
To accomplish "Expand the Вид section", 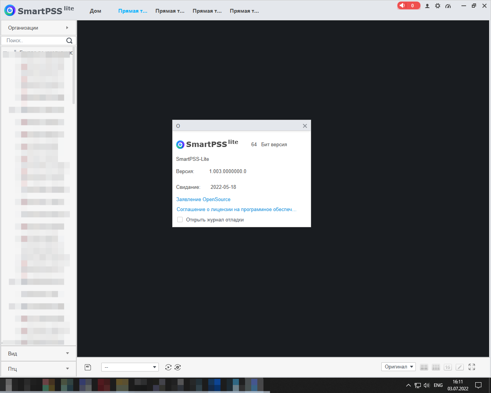I will (x=38, y=353).
